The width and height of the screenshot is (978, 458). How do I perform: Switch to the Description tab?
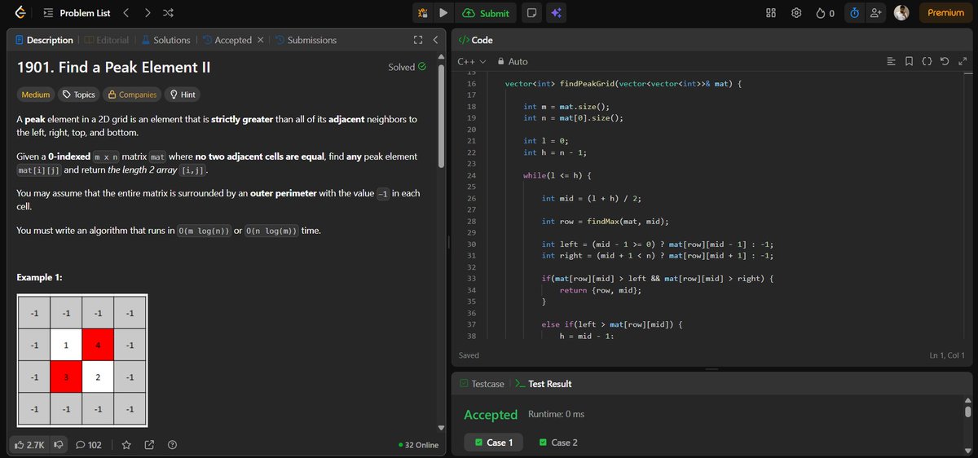coord(42,40)
